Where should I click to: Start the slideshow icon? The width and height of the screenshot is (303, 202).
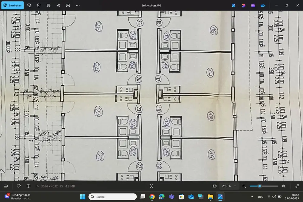click(x=68, y=5)
